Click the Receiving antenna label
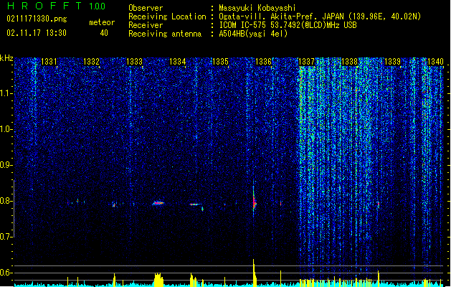 [165, 34]
